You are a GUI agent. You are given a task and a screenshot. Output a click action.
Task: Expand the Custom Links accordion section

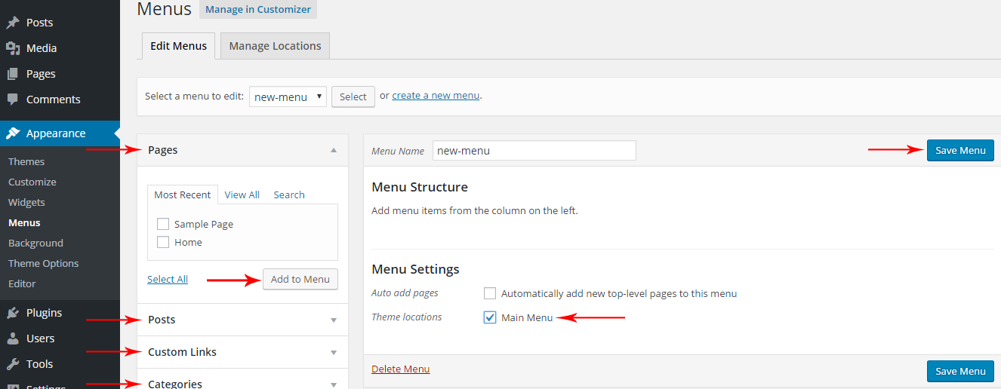pyautogui.click(x=242, y=352)
